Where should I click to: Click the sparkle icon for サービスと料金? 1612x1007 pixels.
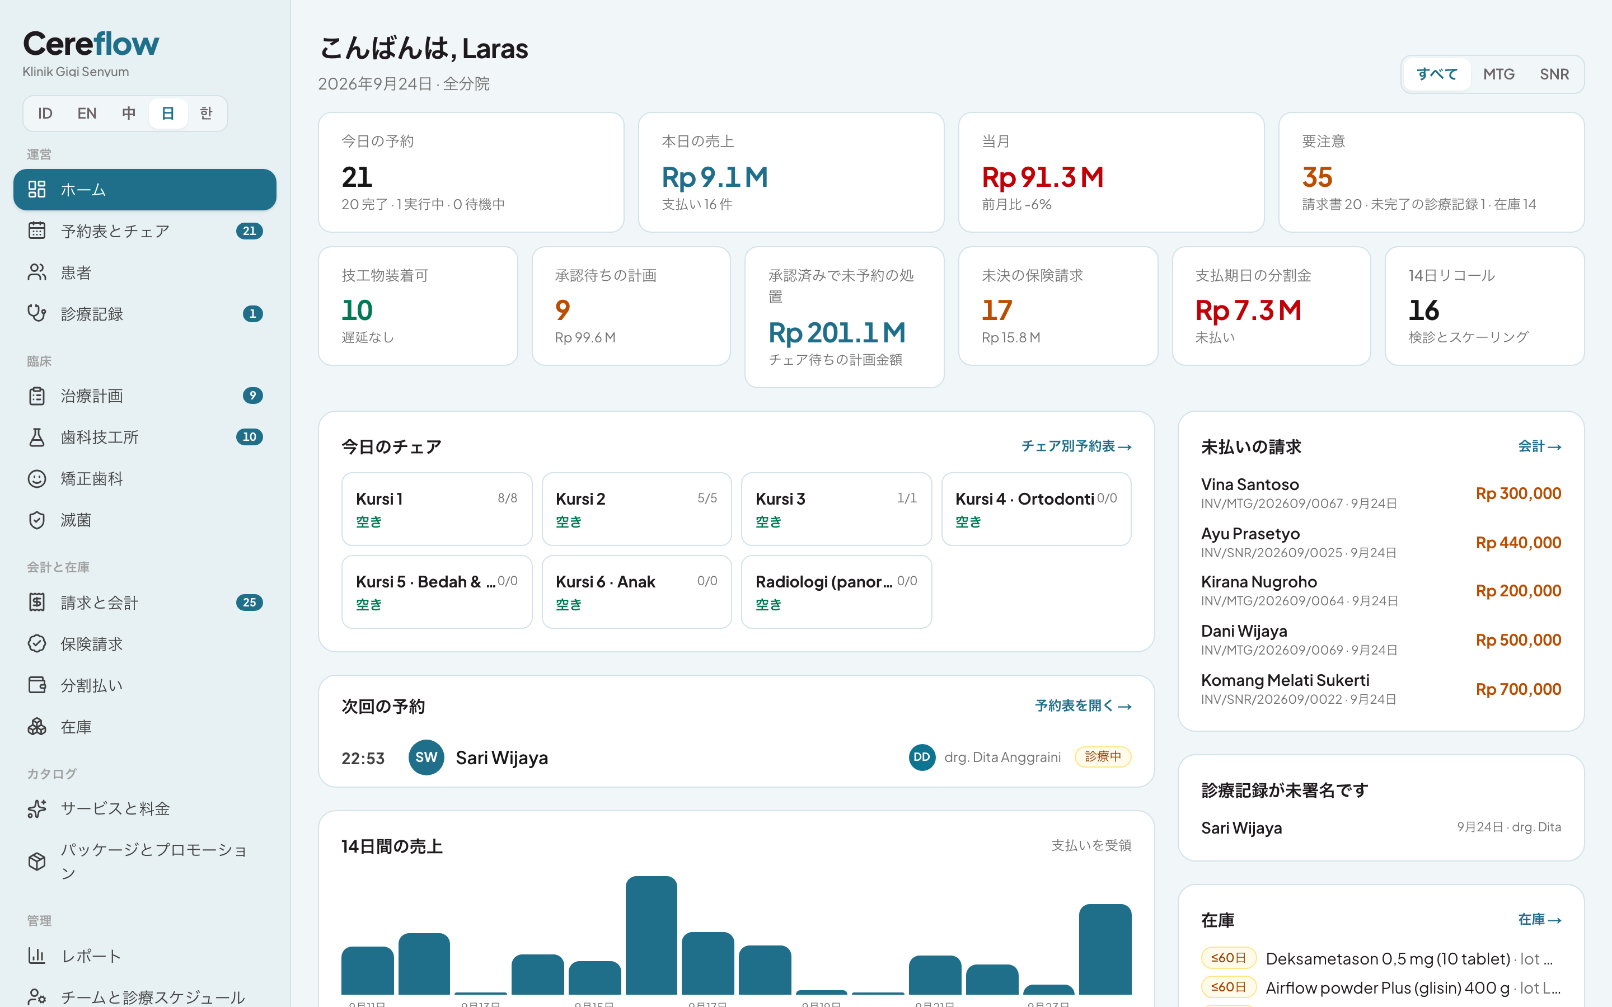36,809
